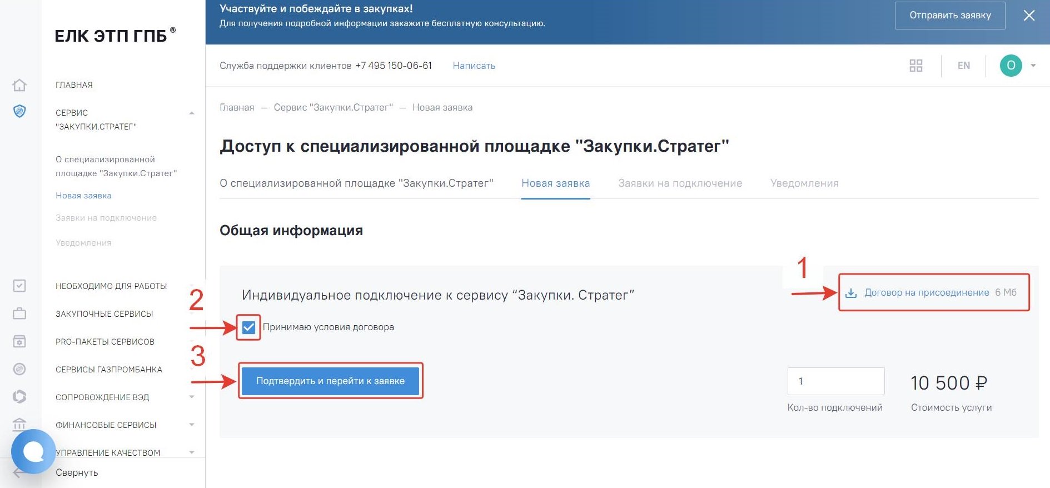This screenshot has width=1050, height=488.
Task: Click Сервис "Закупки.Стратег" breadcrumb link
Action: (x=333, y=107)
